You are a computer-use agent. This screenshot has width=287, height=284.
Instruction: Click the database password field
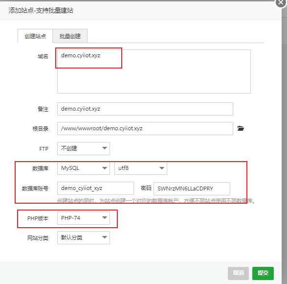click(192, 189)
